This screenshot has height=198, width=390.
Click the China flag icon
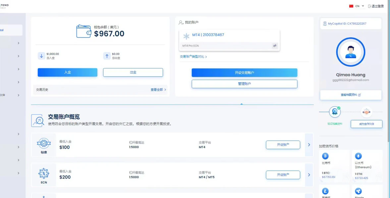351,6
